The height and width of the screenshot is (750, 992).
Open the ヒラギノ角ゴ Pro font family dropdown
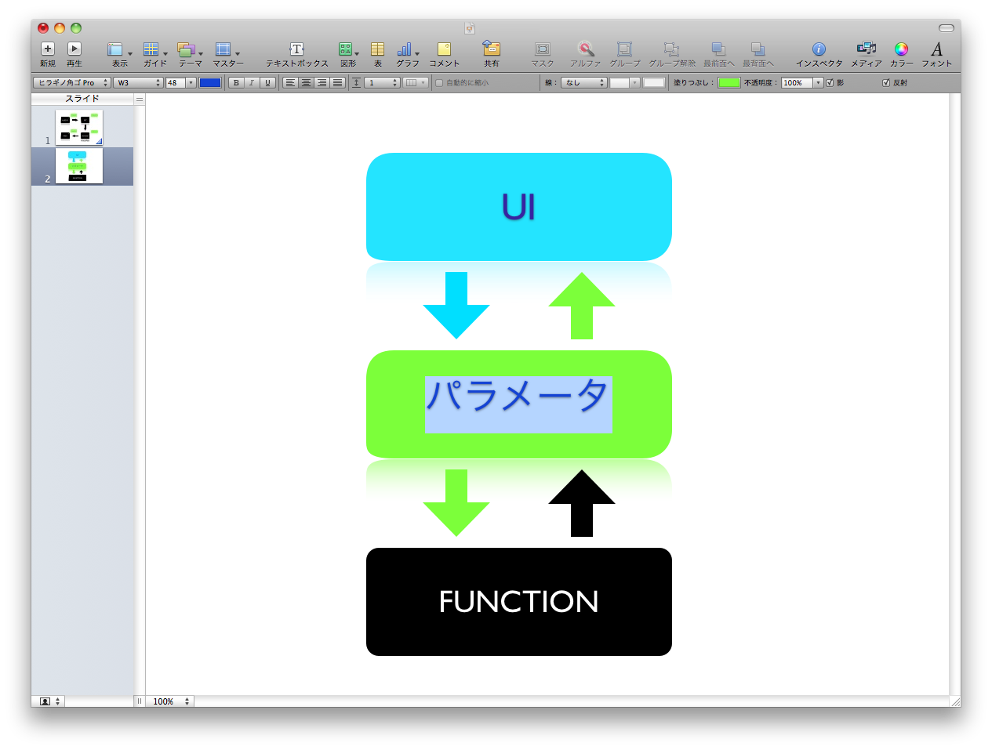coord(71,82)
